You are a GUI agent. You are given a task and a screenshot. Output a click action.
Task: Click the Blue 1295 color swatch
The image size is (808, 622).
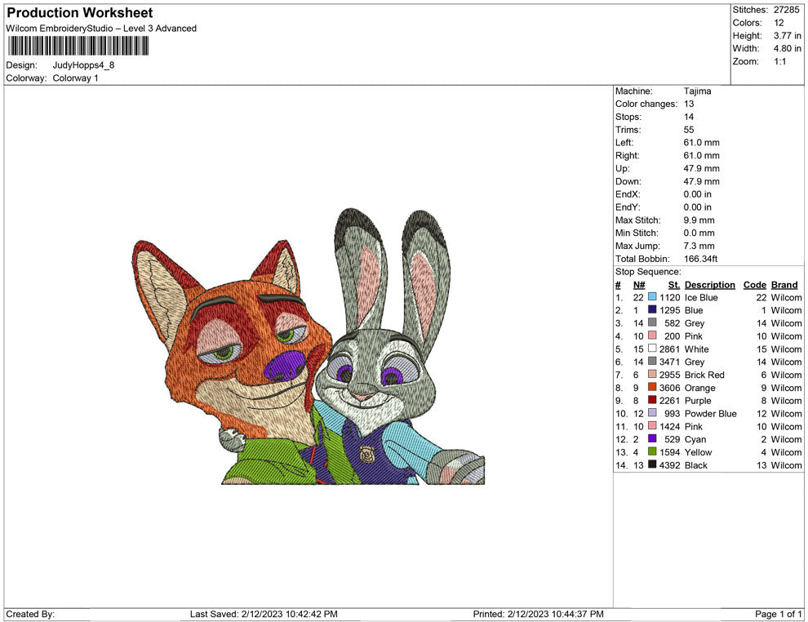[x=652, y=309]
